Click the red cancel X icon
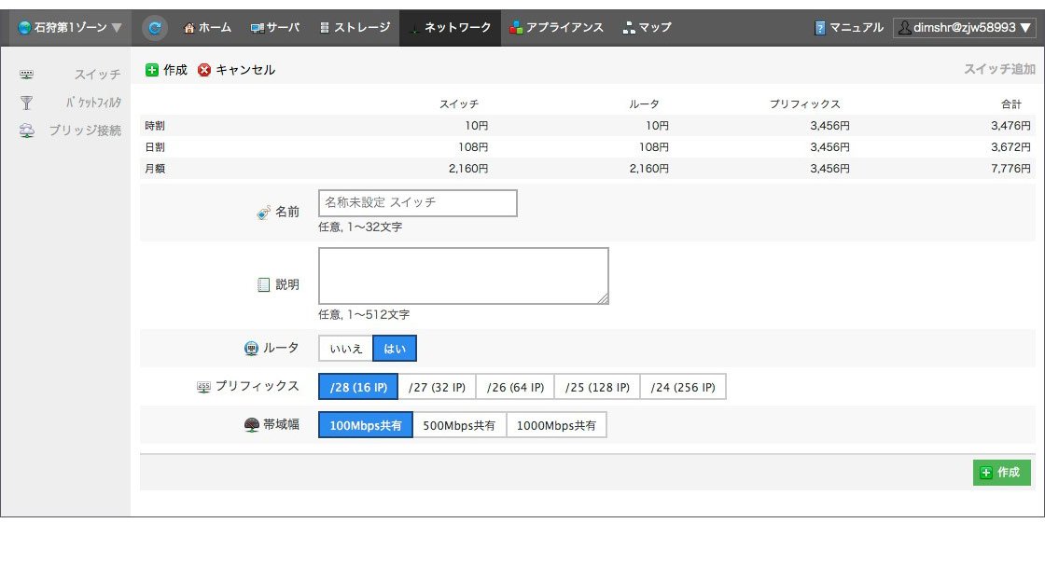 (204, 70)
